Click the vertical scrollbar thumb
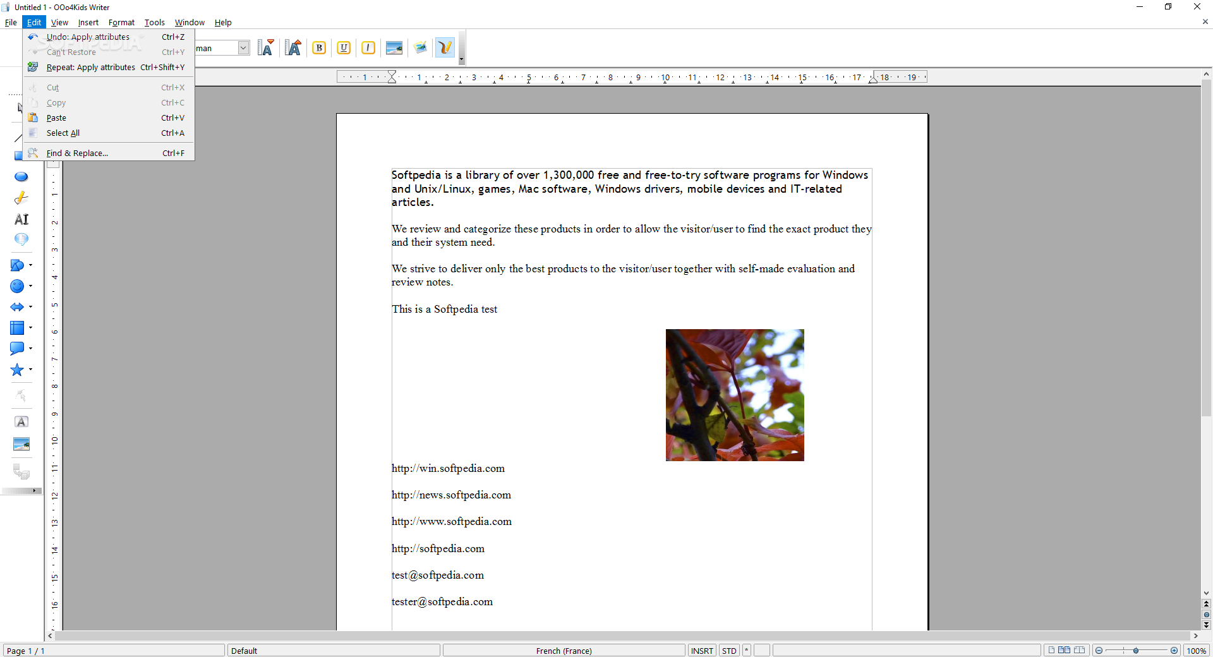The width and height of the screenshot is (1213, 657). point(1207,248)
